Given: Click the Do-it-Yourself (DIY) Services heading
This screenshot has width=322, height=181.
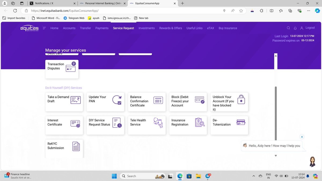Looking at the screenshot, I should coord(64,88).
